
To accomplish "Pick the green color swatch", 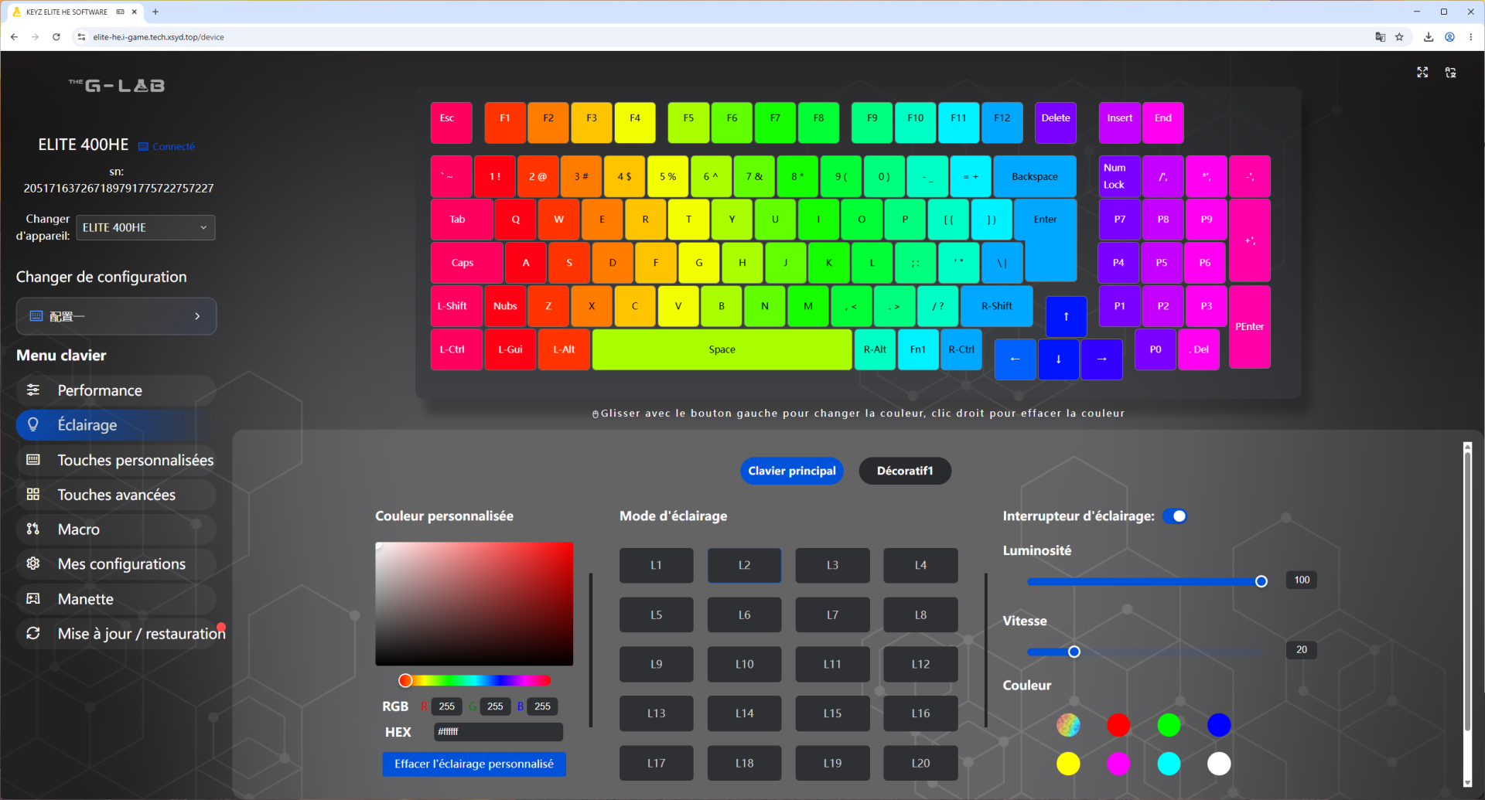I will point(1168,725).
